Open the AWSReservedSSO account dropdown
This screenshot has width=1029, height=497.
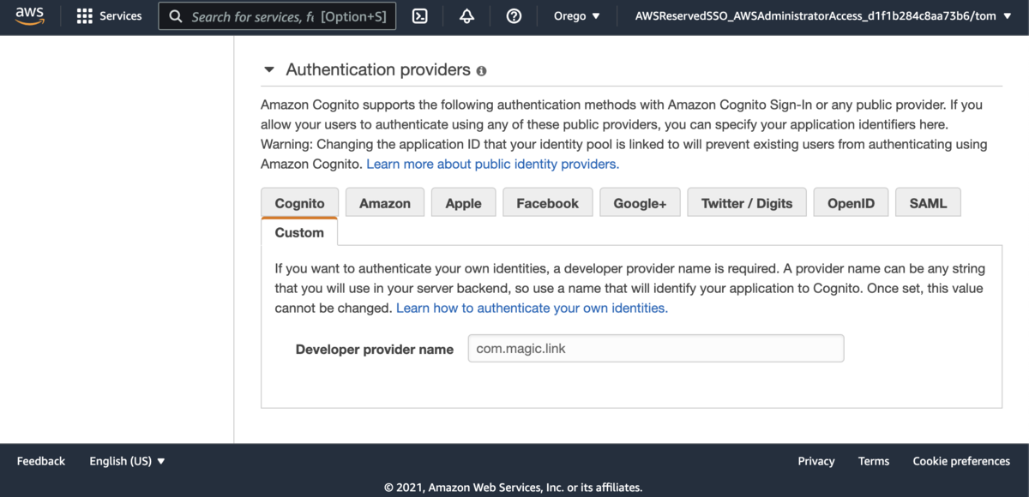[823, 16]
